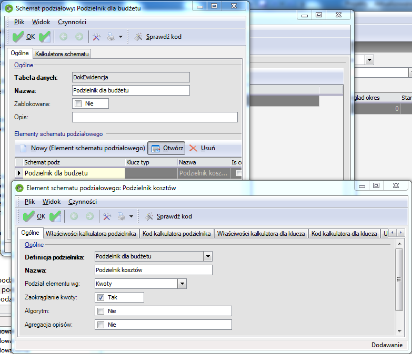Click save-and-close checkmark icon in Element schematu toolbar
The image size is (412, 354).
click(55, 216)
